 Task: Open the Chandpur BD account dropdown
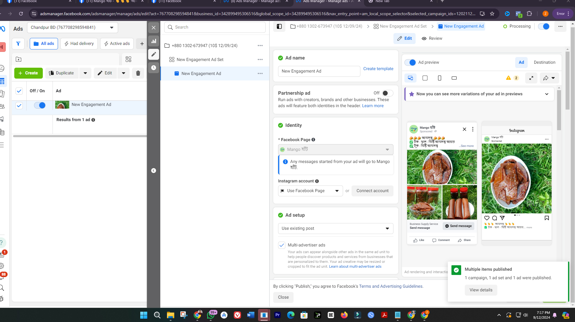[x=72, y=28]
